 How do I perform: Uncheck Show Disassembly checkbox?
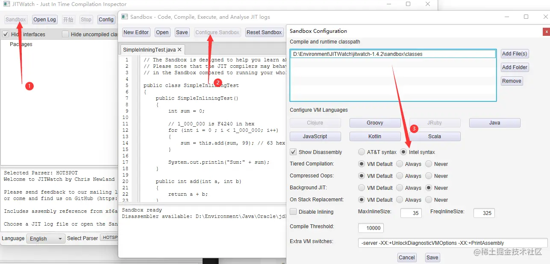click(293, 152)
